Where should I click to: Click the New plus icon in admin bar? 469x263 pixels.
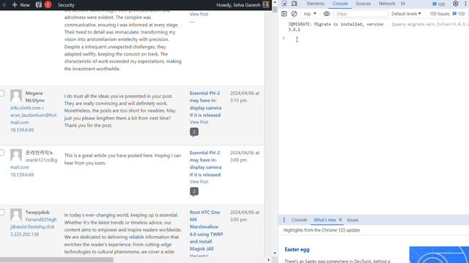15,5
